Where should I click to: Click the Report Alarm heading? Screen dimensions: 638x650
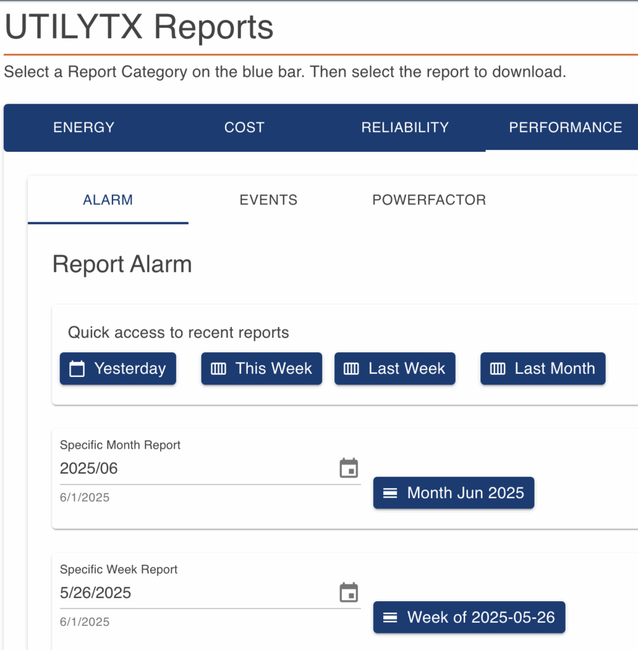(x=122, y=264)
